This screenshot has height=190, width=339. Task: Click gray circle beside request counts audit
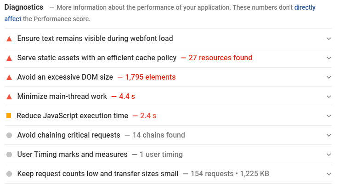click(9, 174)
